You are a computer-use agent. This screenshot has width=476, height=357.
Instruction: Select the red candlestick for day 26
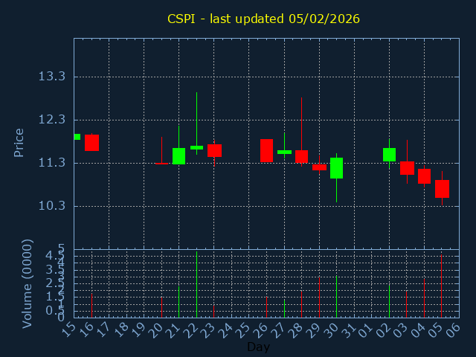coord(266,150)
